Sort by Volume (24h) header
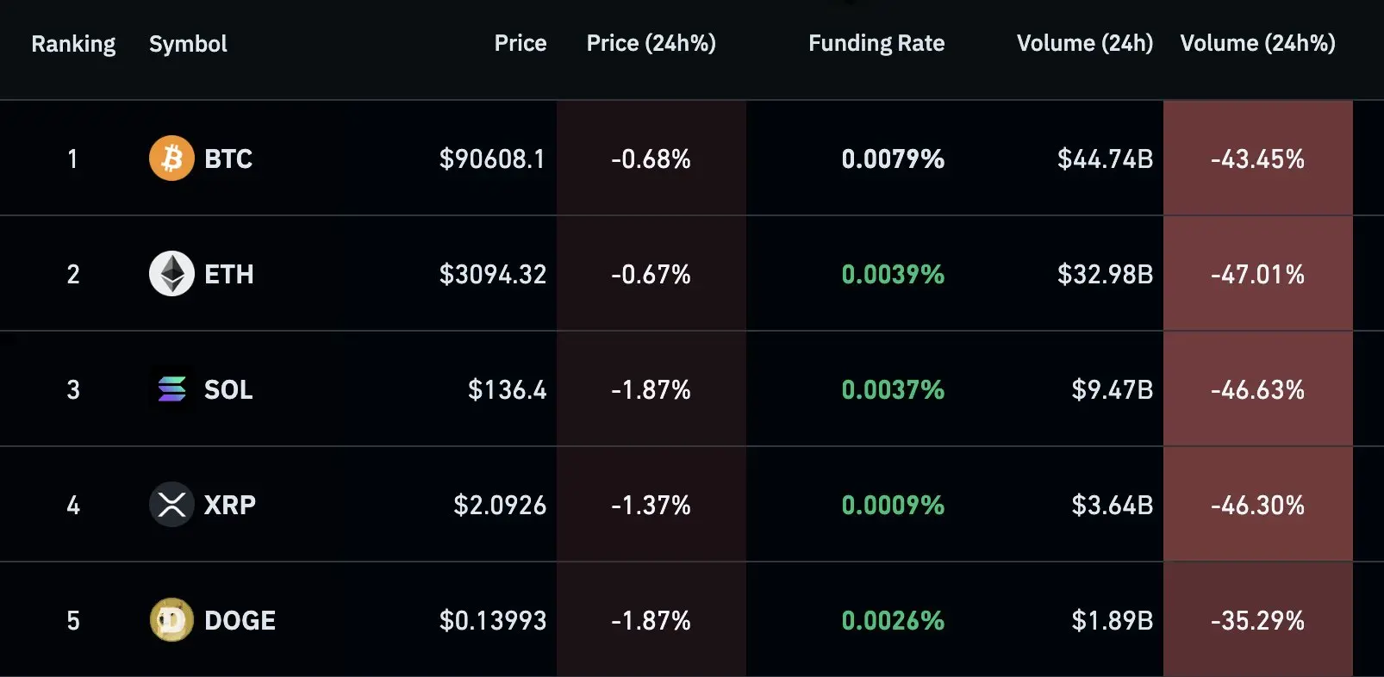Screen dimensions: 1384x677 click(x=1084, y=44)
